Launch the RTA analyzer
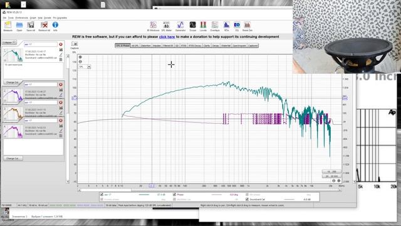This screenshot has width=401, height=226. (x=226, y=26)
